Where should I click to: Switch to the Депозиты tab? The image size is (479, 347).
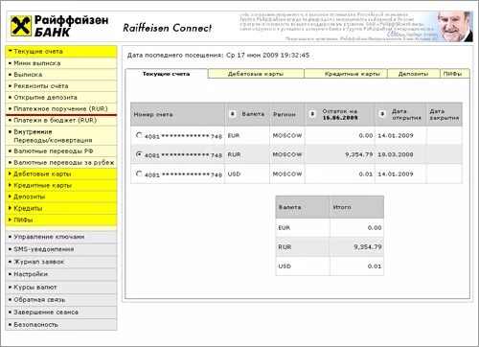[x=414, y=74]
